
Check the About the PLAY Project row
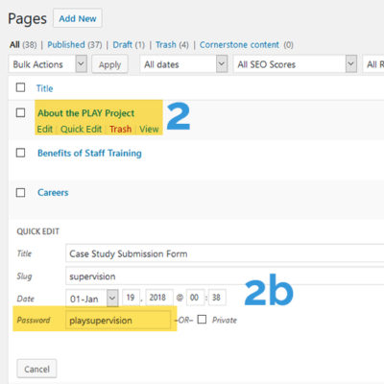[20, 112]
